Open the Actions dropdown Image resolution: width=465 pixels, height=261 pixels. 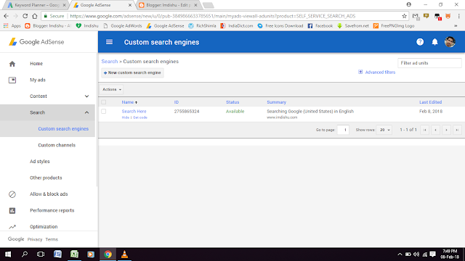112,89
